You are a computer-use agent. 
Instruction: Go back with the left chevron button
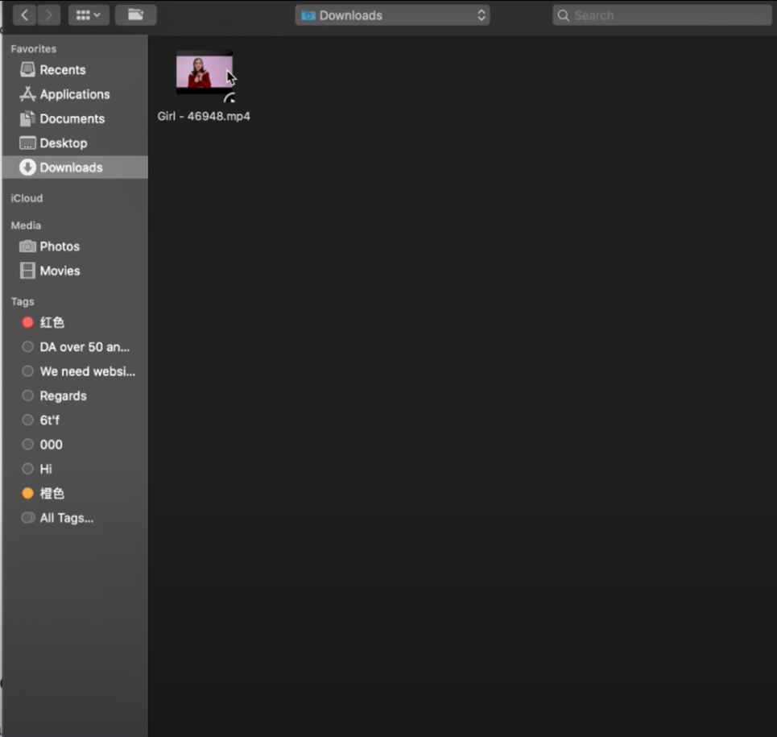coord(24,15)
